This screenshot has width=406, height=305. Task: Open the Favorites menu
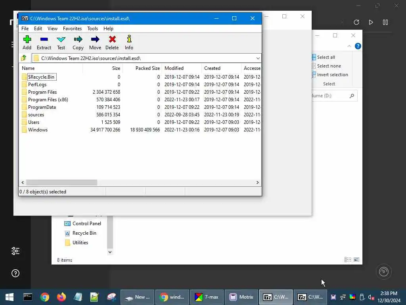point(72,29)
